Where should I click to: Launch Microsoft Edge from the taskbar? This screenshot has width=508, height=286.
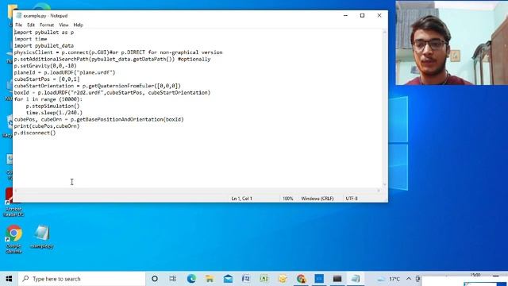(191, 279)
